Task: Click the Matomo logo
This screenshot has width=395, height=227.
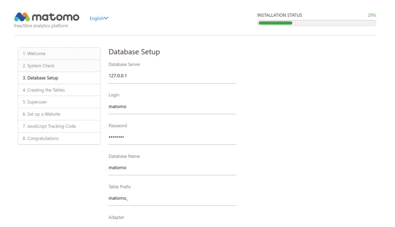Action: pos(48,18)
